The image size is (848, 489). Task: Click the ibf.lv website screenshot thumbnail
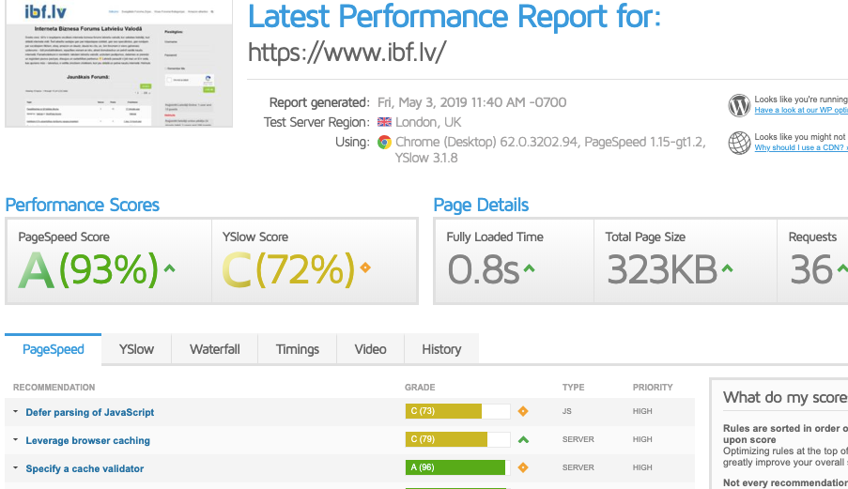(117, 63)
